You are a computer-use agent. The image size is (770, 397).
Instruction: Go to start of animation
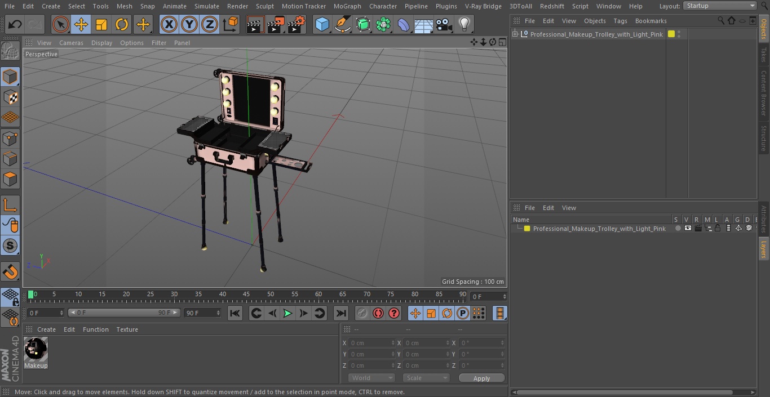[235, 313]
